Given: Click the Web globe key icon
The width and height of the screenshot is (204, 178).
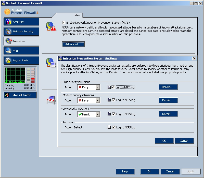Looking at the screenshot, I should pyautogui.click(x=9, y=51).
